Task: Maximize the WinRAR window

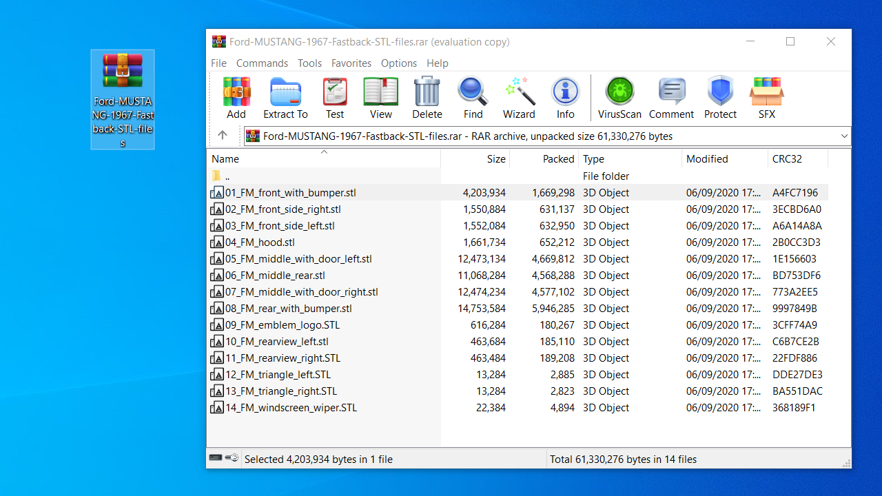Action: [x=790, y=41]
